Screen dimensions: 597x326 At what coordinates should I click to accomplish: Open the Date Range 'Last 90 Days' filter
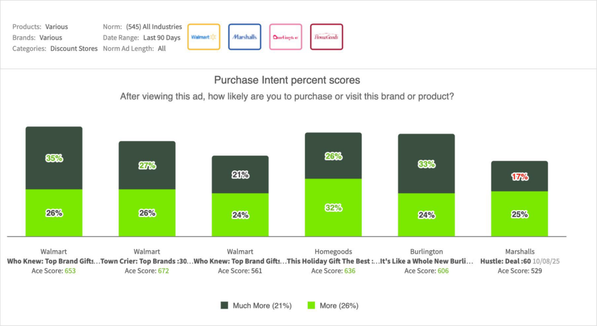tap(162, 38)
